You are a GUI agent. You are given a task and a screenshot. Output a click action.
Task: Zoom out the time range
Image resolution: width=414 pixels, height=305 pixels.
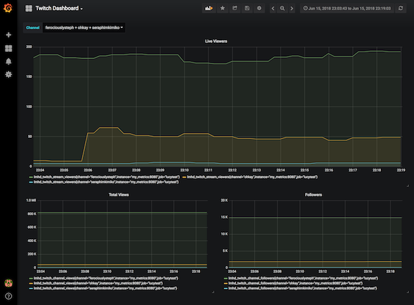283,9
